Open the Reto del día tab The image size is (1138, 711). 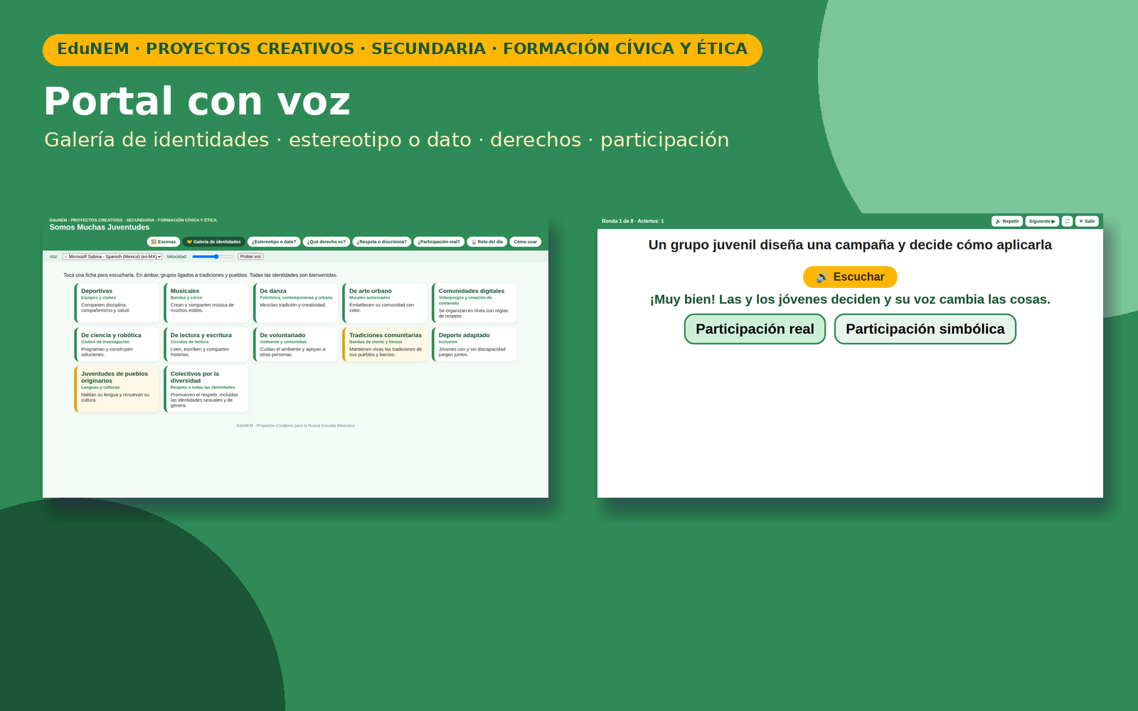tap(487, 242)
